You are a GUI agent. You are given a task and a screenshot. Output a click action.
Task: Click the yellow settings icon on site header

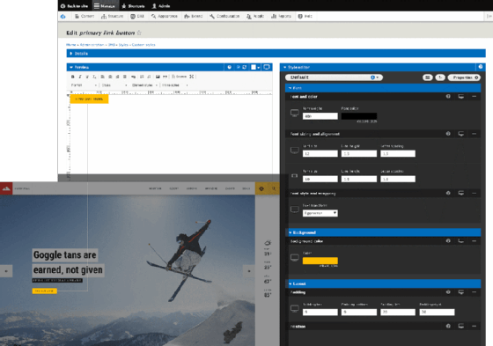pyautogui.click(x=261, y=188)
